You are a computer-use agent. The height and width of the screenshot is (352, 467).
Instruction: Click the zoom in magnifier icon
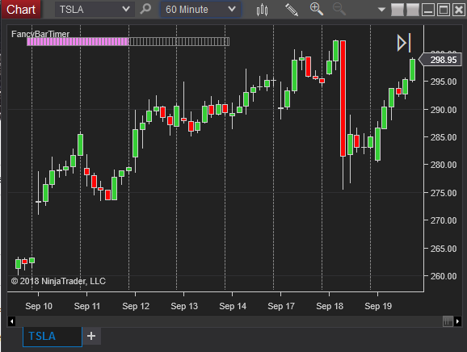point(316,9)
